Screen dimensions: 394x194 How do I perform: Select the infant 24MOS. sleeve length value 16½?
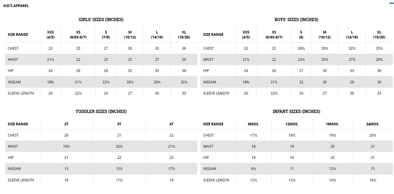point(373,180)
